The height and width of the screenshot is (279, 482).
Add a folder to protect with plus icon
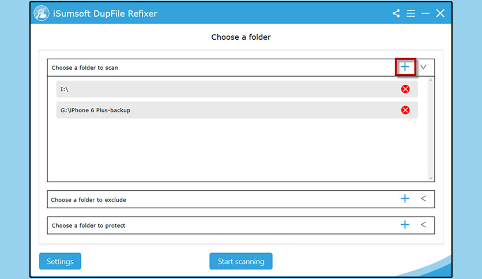click(405, 225)
